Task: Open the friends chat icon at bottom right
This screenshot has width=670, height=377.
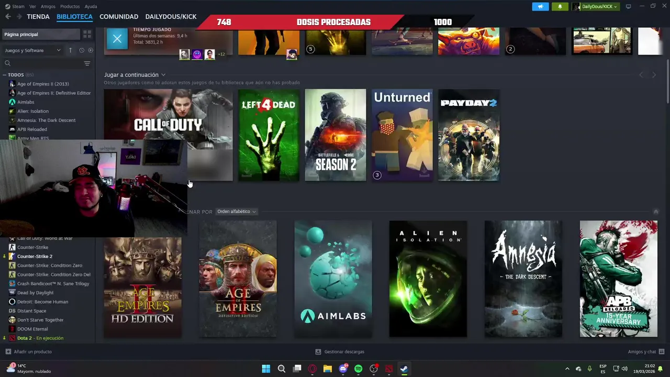Action: tap(662, 352)
